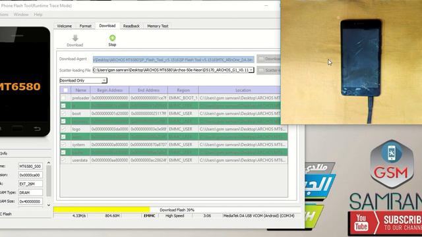This screenshot has height=237, width=422.
Task: Click the "0x0000000000000000" begin address of preloader
Action: tap(110, 98)
